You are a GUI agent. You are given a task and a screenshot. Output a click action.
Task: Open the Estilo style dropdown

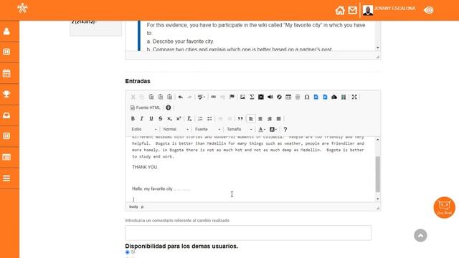[x=144, y=129]
